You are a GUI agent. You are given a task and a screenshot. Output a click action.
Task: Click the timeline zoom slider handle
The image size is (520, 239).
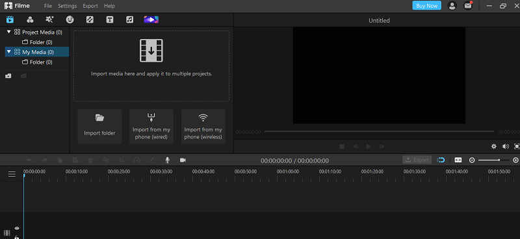499,160
